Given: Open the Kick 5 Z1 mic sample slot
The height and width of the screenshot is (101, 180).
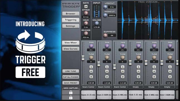Looking at the screenshot, I should coord(136,95).
